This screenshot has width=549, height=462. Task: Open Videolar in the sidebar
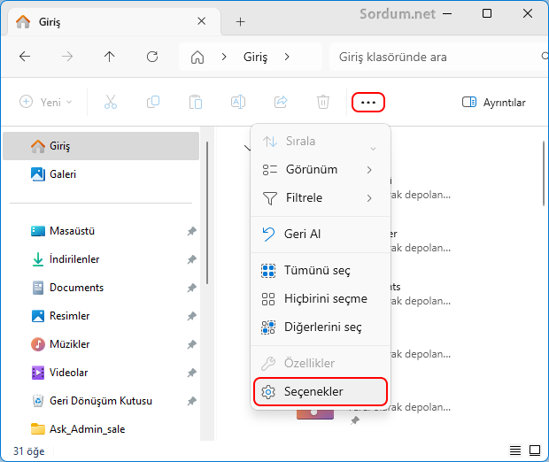point(101,373)
